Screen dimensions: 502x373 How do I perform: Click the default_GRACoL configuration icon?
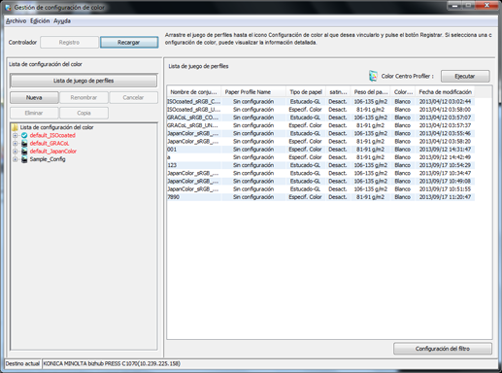[x=24, y=143]
